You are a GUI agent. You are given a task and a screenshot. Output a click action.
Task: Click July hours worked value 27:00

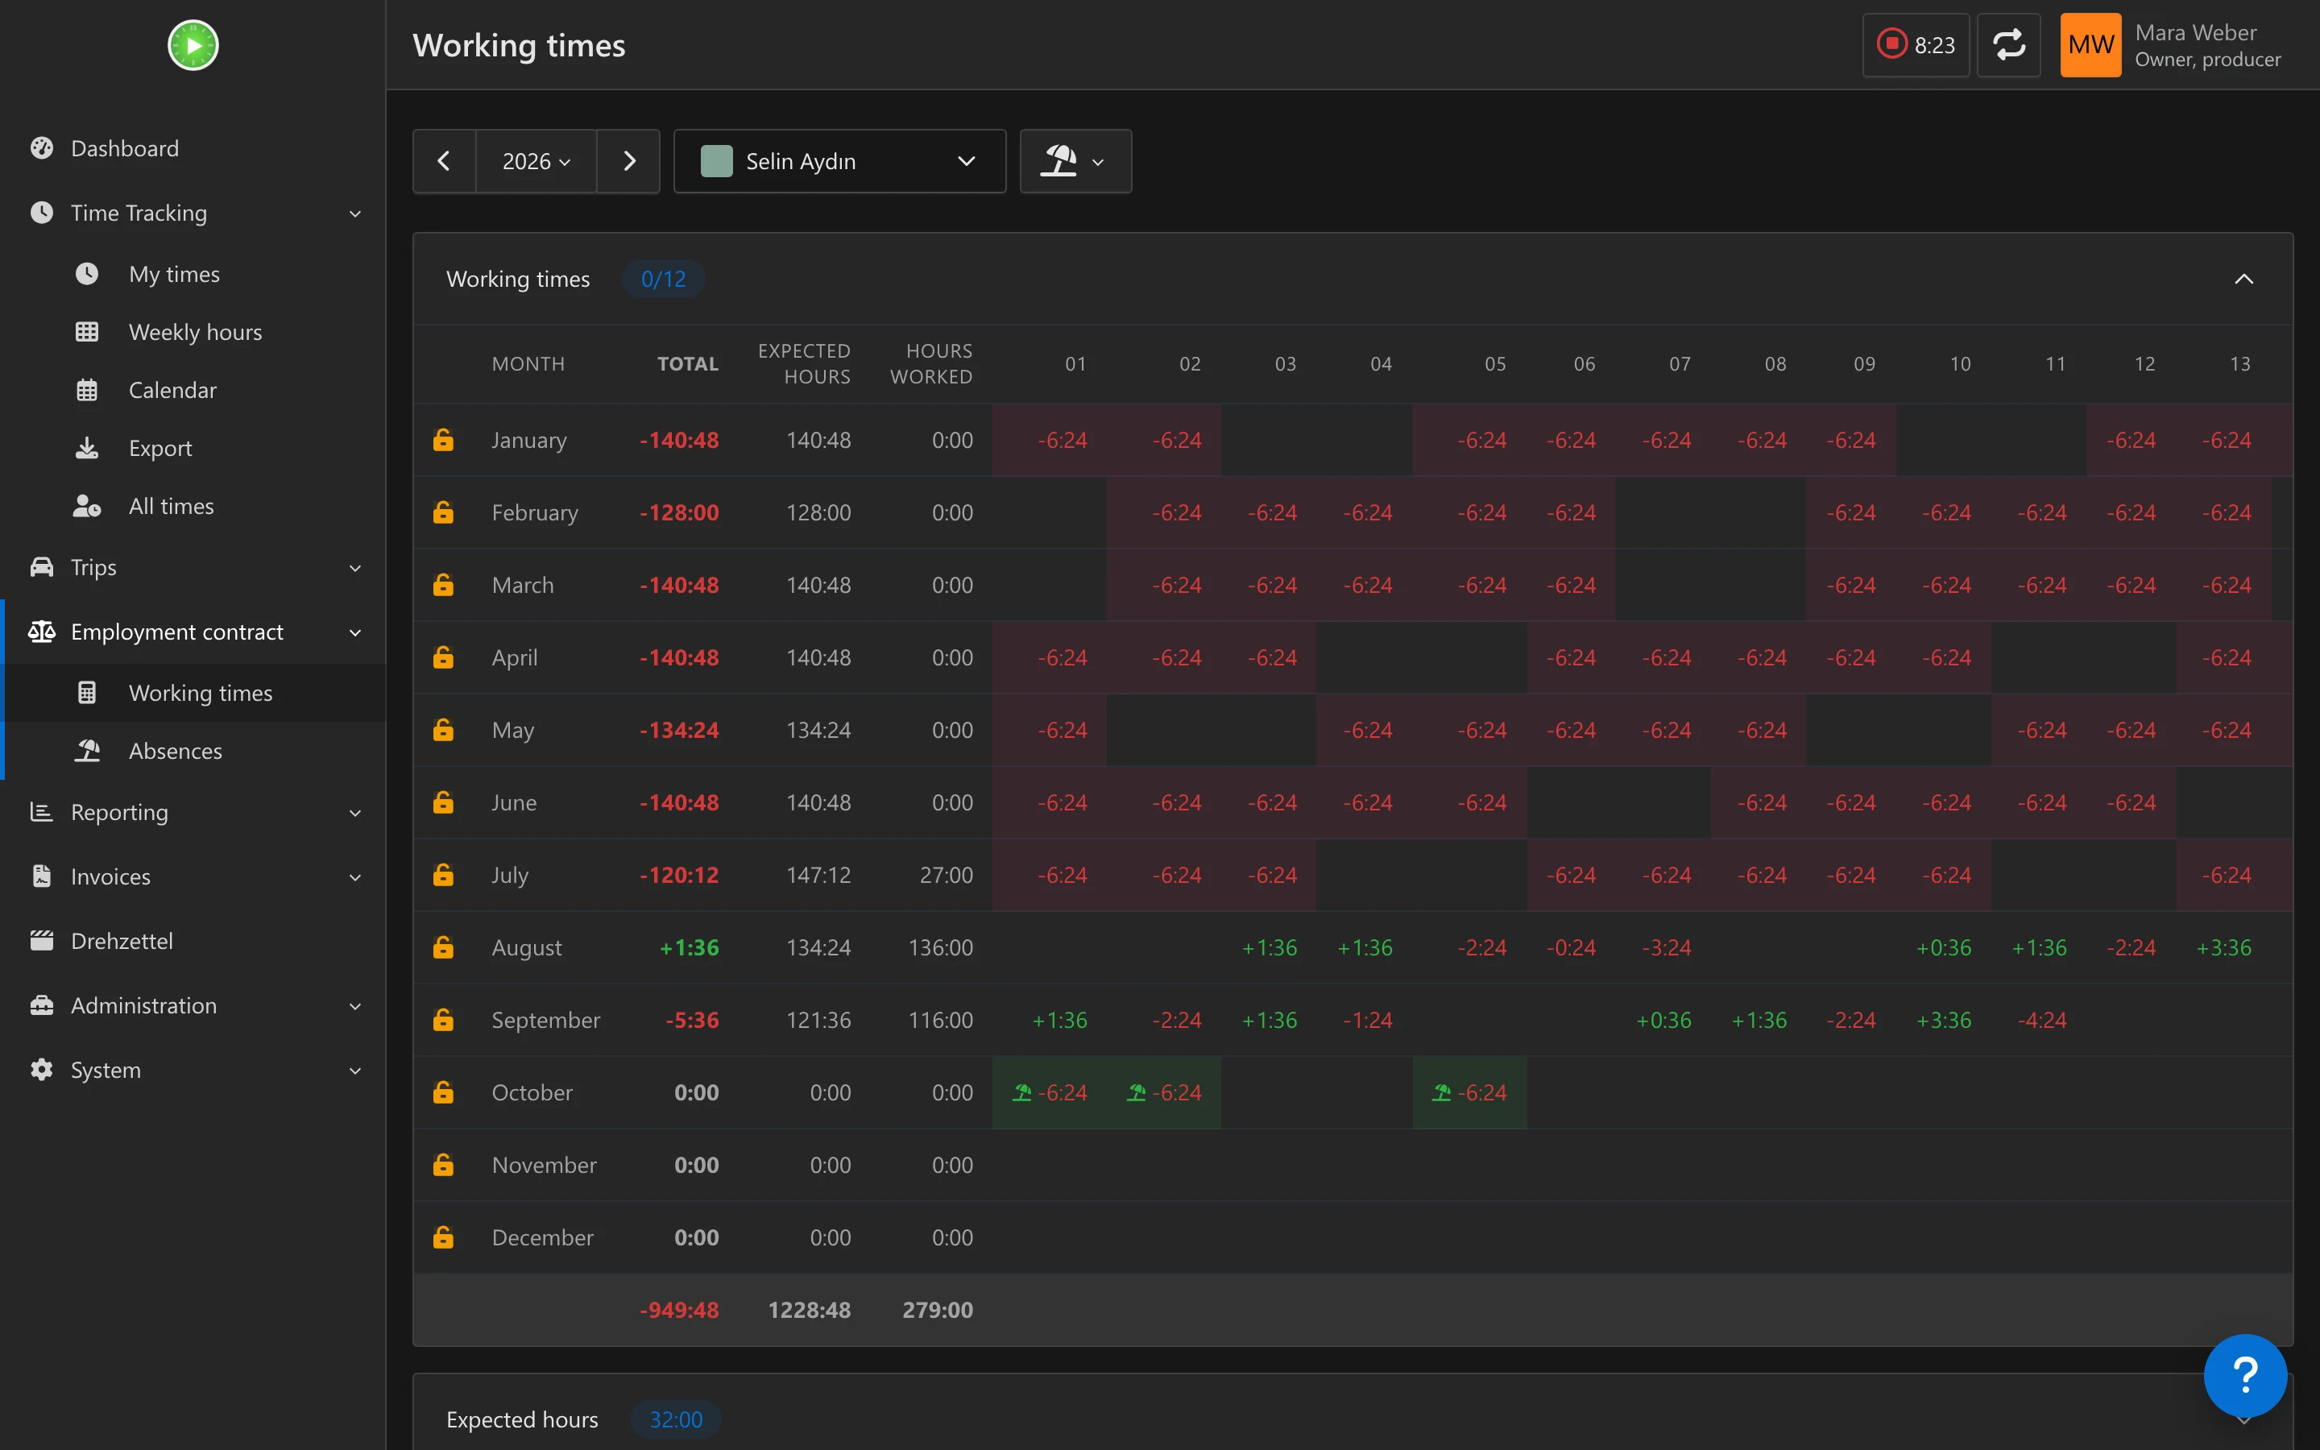[945, 875]
